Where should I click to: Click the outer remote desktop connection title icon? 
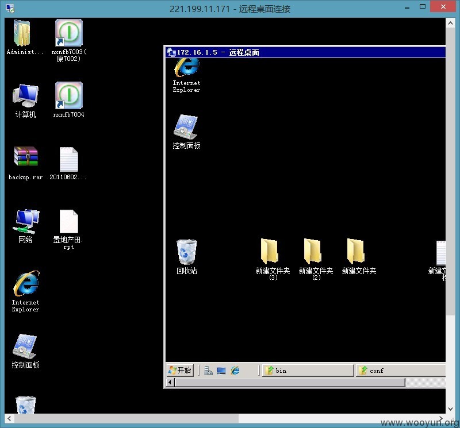[x=10, y=8]
